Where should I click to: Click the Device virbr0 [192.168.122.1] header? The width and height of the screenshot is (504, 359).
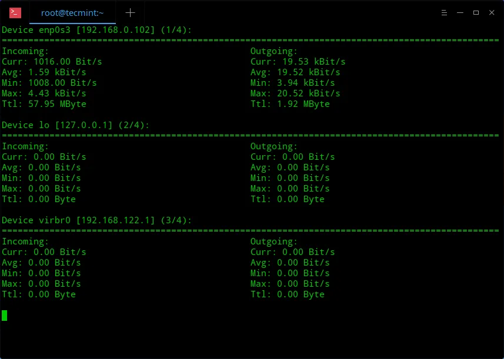point(96,220)
